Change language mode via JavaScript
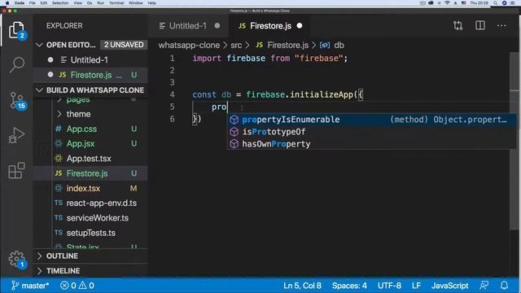Image resolution: width=521 pixels, height=293 pixels. [449, 286]
